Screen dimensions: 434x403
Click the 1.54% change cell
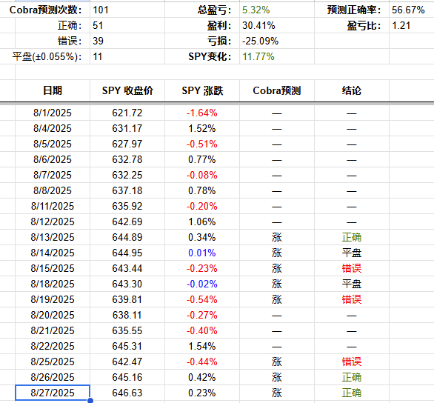(x=202, y=346)
